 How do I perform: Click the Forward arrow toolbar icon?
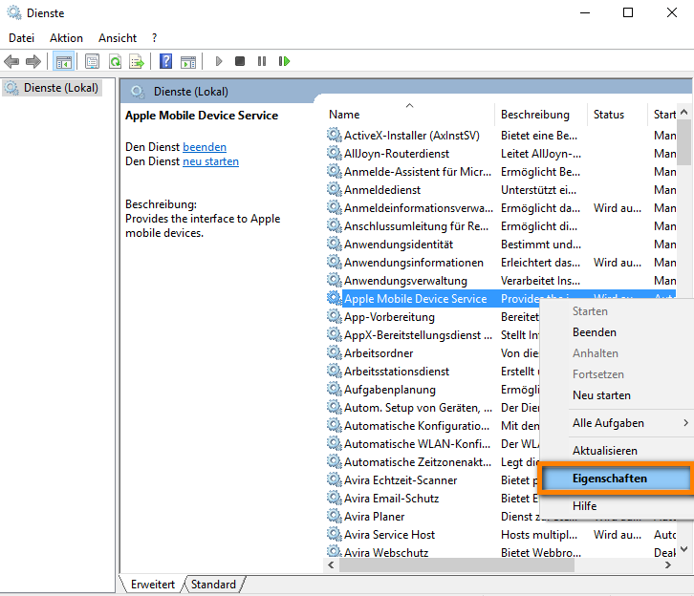point(33,61)
